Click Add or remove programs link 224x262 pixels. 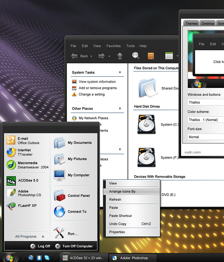98,88
